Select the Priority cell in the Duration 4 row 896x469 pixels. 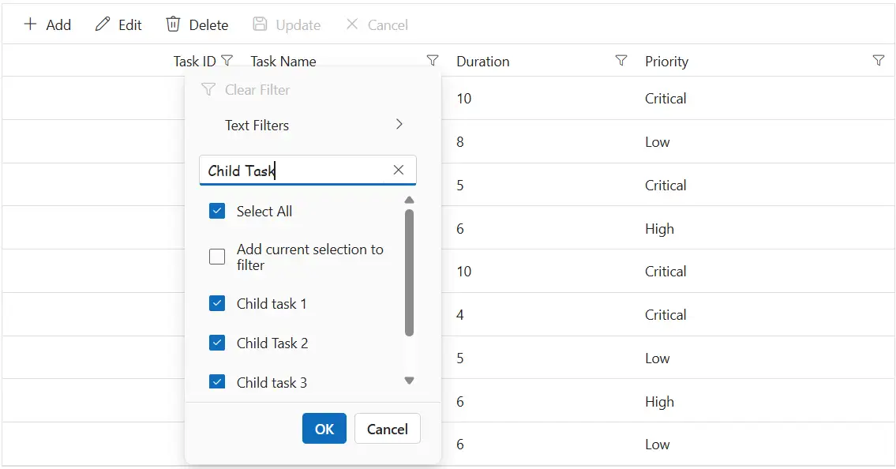point(766,314)
